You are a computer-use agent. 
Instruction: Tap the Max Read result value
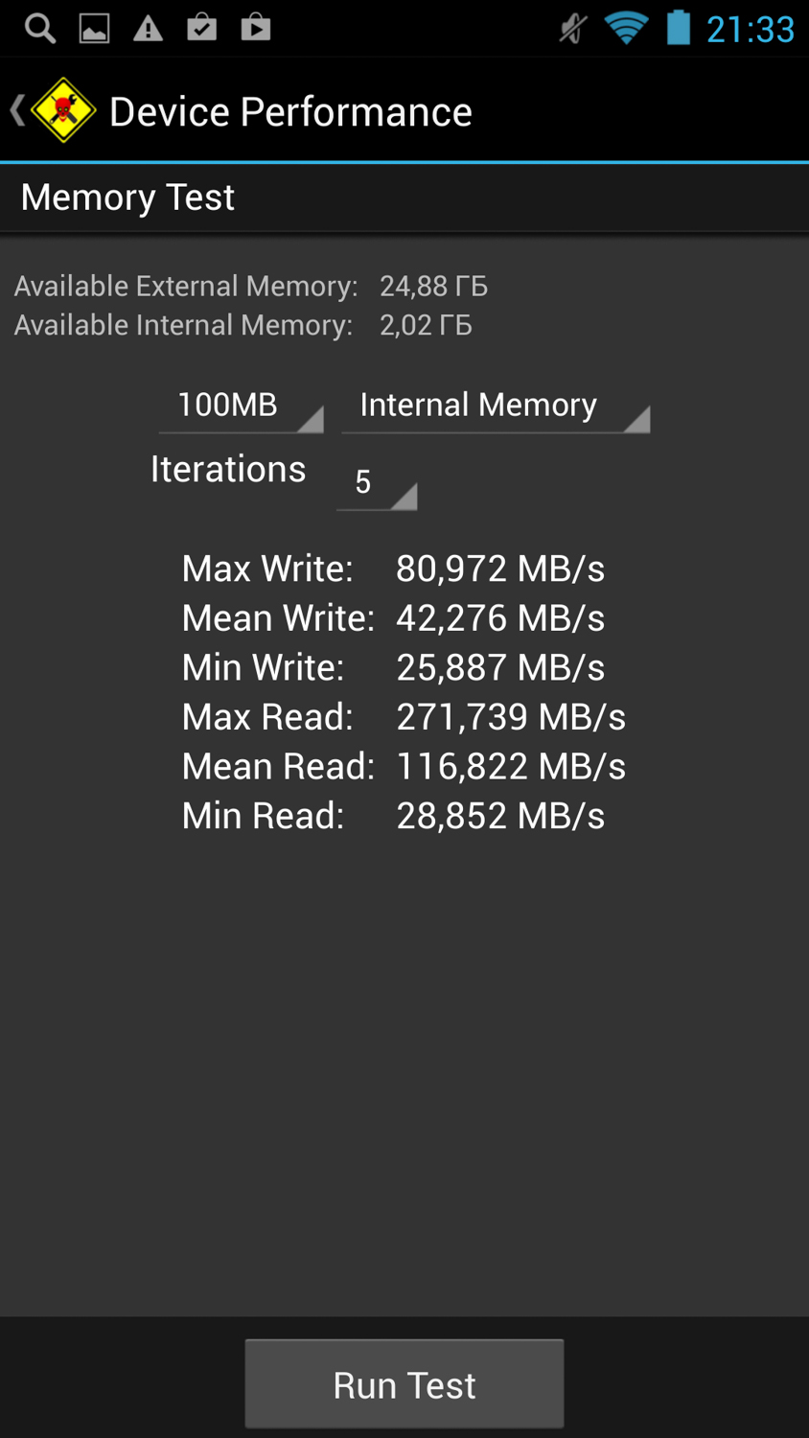511,716
